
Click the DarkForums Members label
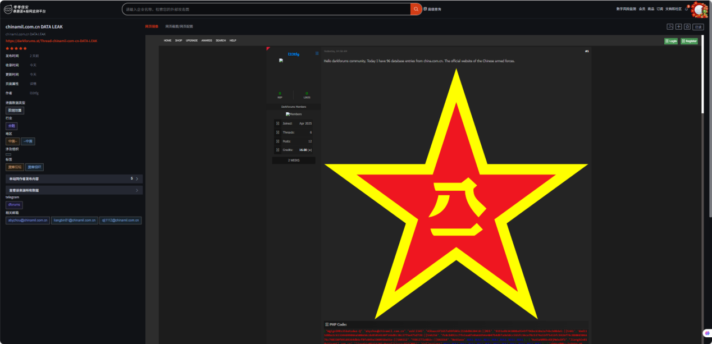click(294, 106)
